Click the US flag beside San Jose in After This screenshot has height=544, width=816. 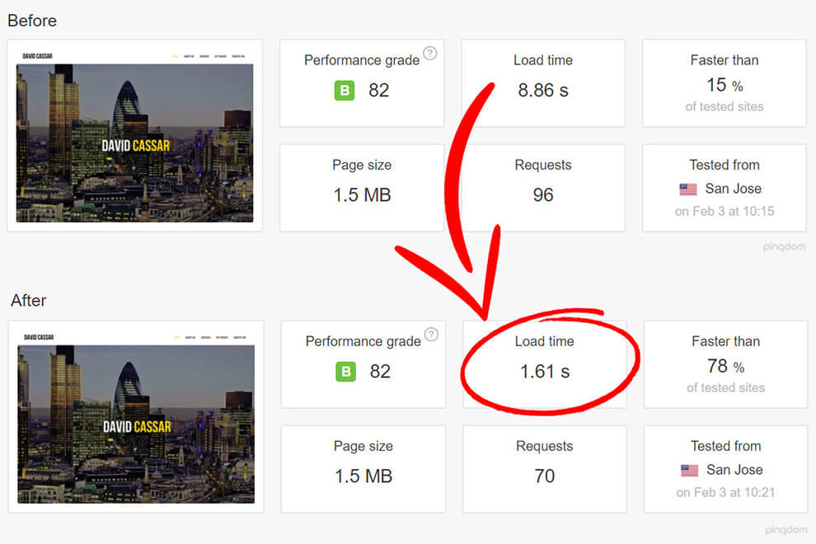689,471
